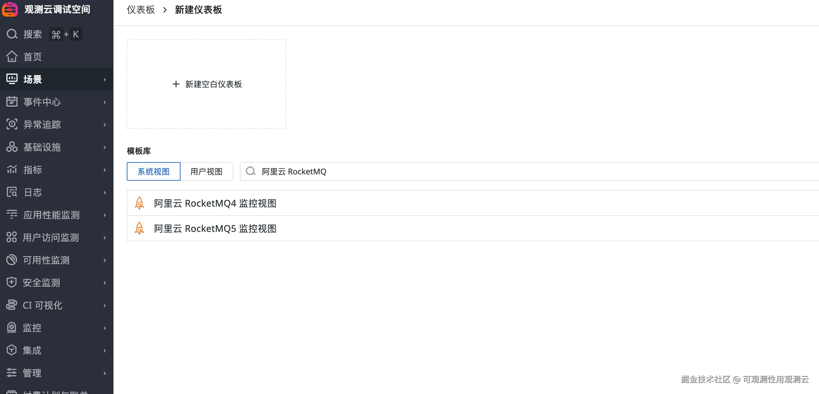The image size is (819, 394).
Task: Switch to the 用户视图 tab
Action: (x=206, y=171)
